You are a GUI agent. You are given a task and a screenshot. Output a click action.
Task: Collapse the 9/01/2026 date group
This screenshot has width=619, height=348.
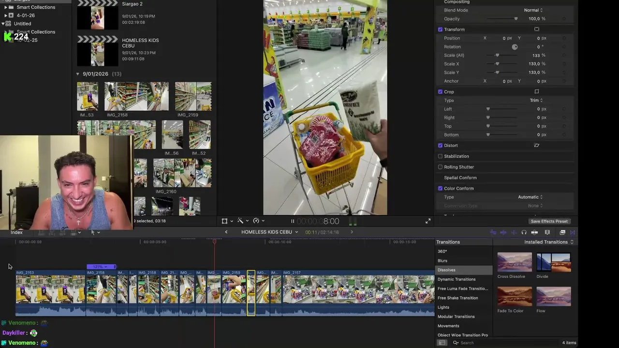77,74
